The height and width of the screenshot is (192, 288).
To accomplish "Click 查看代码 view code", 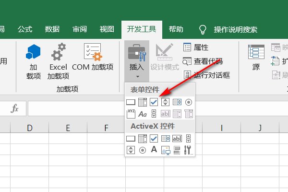I will click(x=203, y=61).
